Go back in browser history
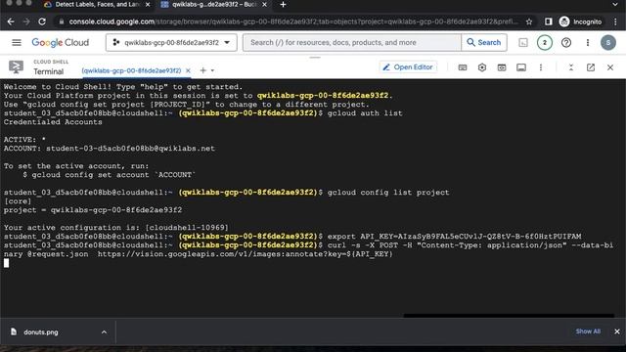Screen dimensions: 626x352 (11, 22)
